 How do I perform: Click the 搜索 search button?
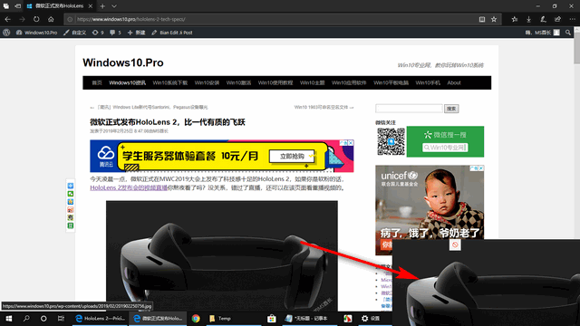pyautogui.click(x=451, y=109)
